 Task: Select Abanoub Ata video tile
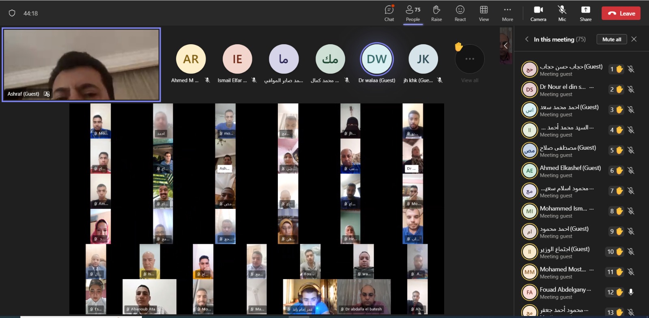(x=149, y=297)
